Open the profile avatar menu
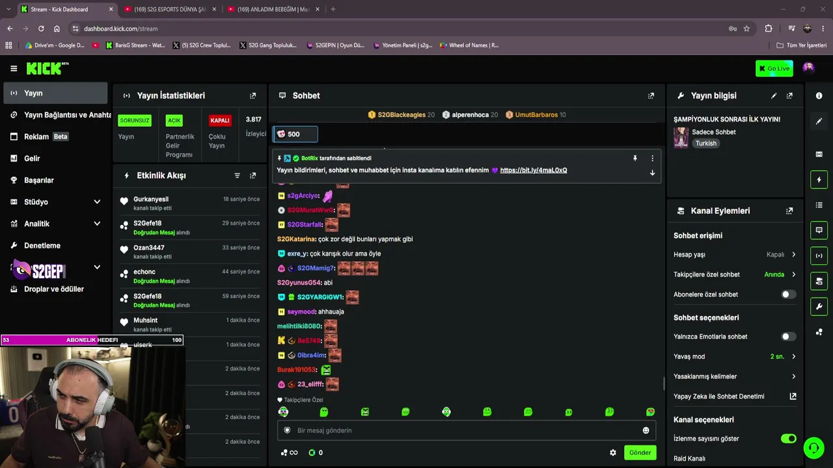The width and height of the screenshot is (833, 468). click(808, 68)
